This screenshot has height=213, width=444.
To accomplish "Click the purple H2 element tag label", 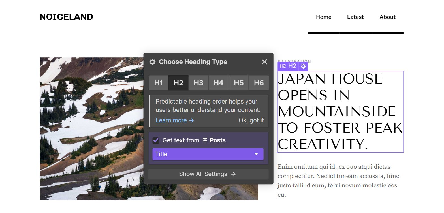I will click(x=288, y=66).
